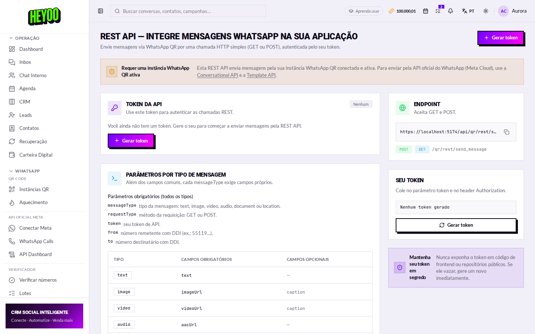Open the PT language selector
The width and height of the screenshot is (535, 334).
(x=468, y=11)
